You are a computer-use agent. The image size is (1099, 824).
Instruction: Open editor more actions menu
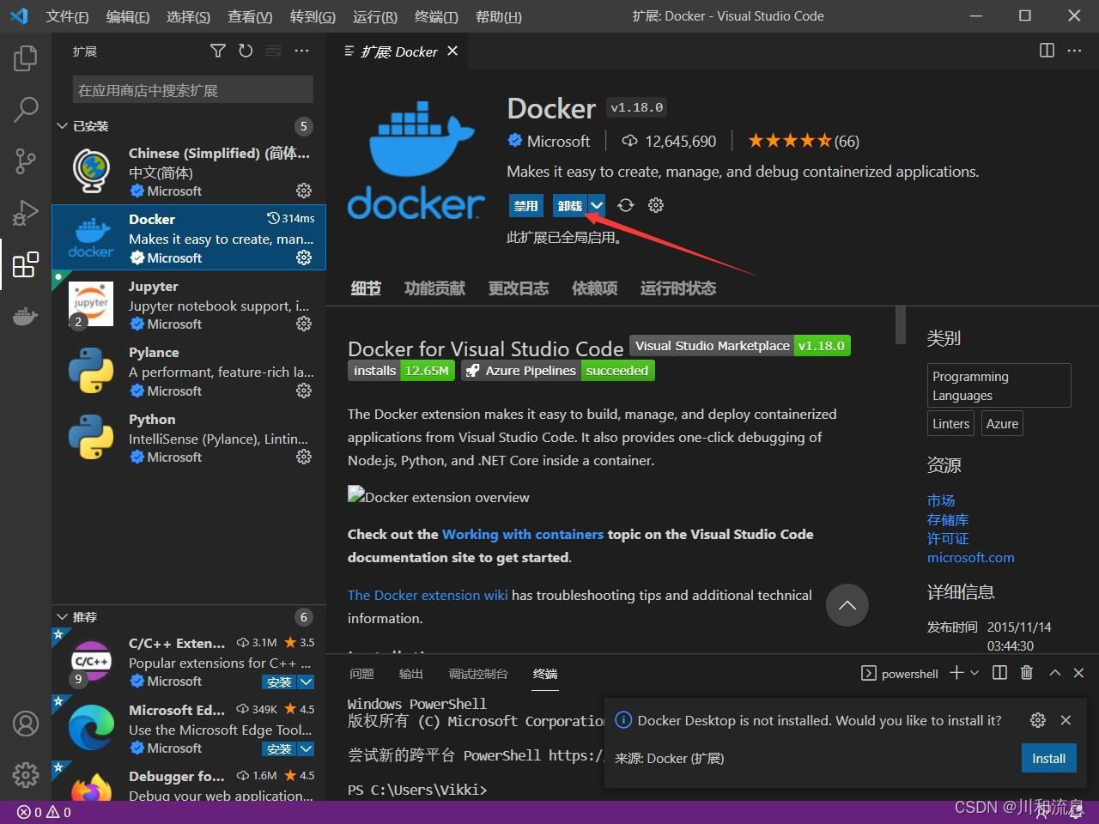coord(1075,51)
